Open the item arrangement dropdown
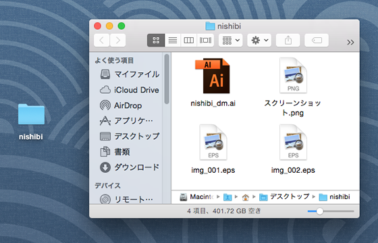 point(231,40)
